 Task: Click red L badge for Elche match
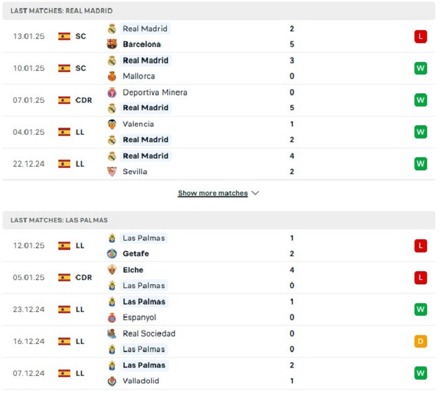point(421,277)
